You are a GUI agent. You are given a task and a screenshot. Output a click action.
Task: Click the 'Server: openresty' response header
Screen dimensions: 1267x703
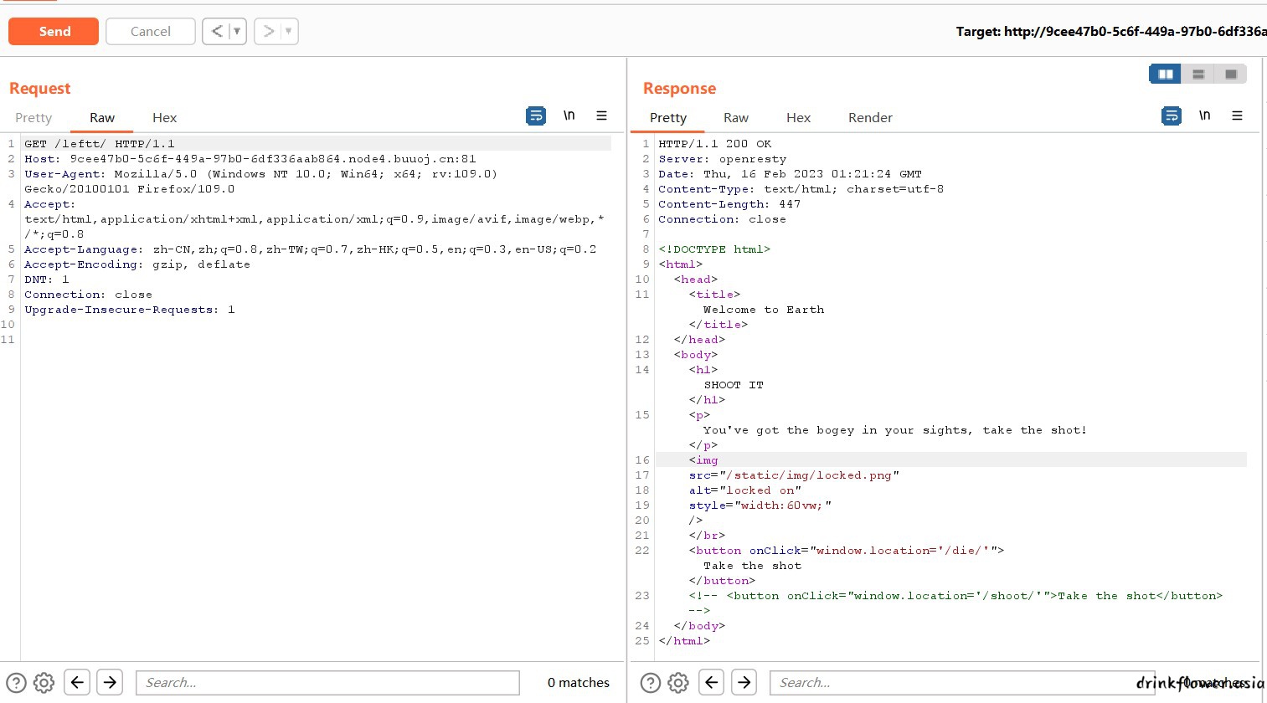723,159
